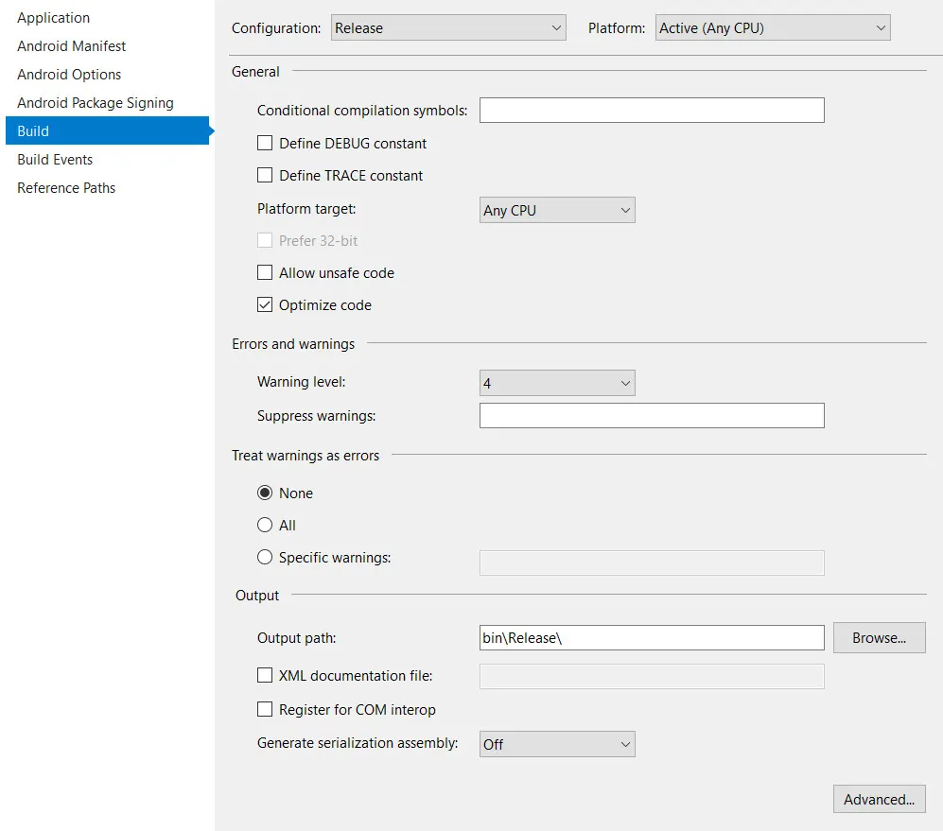The width and height of the screenshot is (943, 831).
Task: Go to Android Options page
Action: 69,75
